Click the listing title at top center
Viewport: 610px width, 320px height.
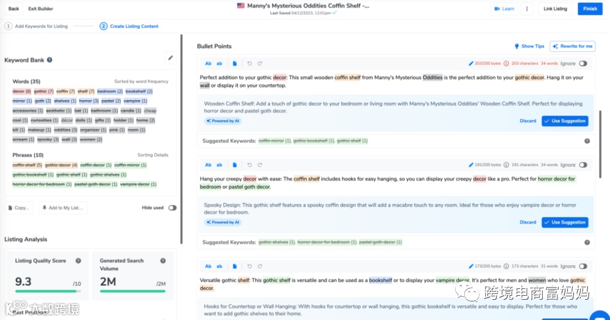click(x=308, y=6)
